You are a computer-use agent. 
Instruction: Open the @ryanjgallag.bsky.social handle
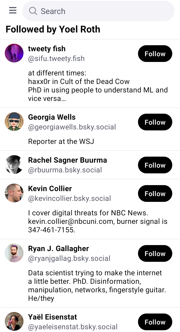[69, 258]
